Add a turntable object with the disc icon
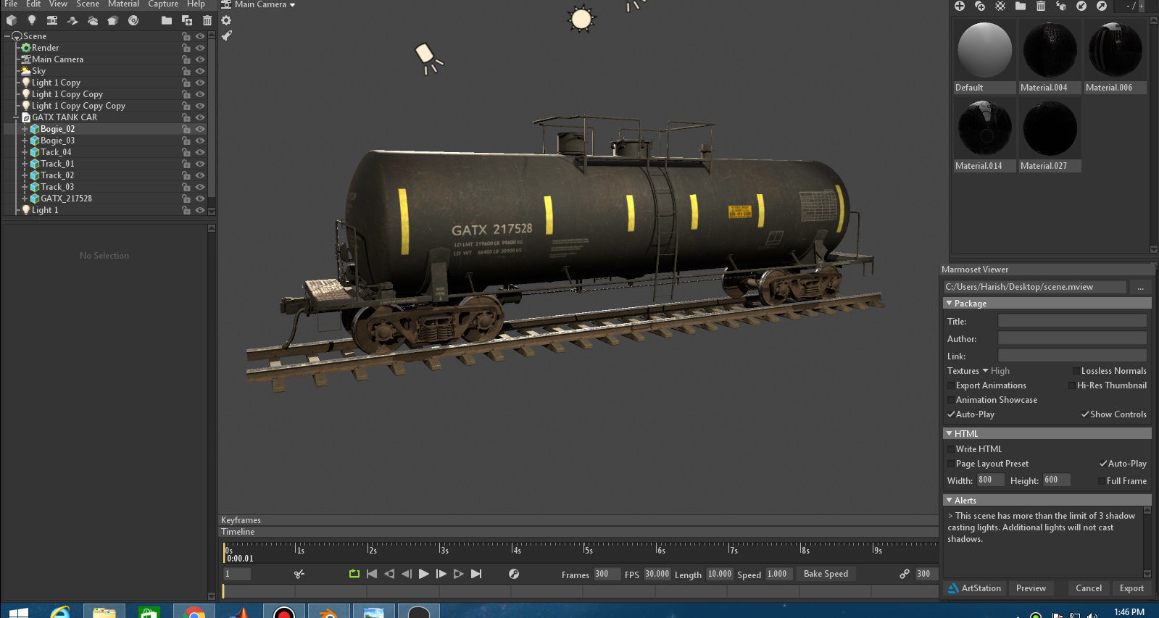1159x618 pixels. point(133,20)
